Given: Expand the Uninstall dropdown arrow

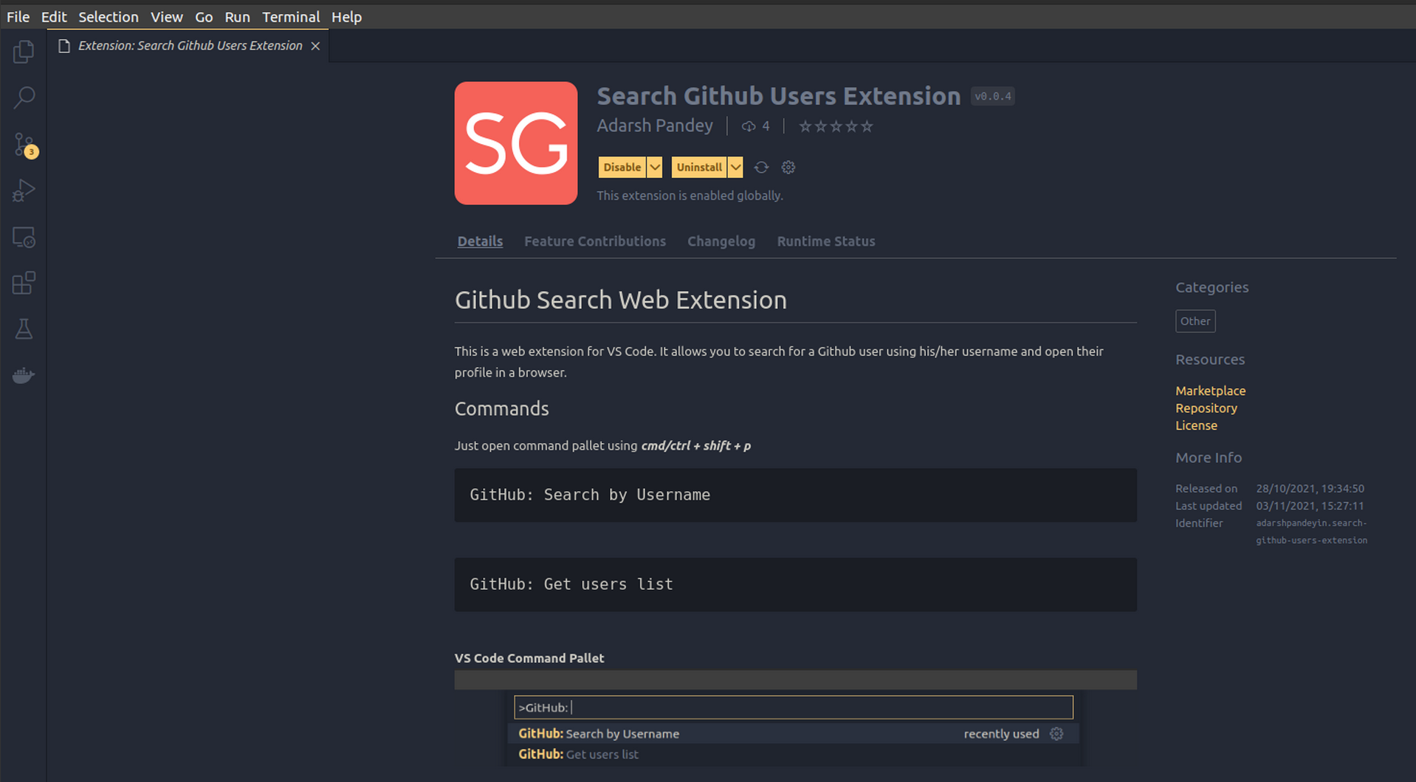Looking at the screenshot, I should pos(735,168).
